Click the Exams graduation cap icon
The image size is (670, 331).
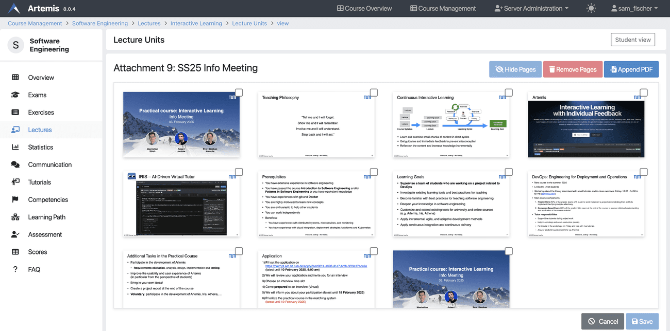[x=15, y=95]
